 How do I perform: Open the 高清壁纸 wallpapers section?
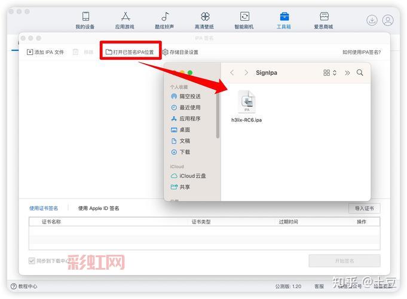pos(204,20)
